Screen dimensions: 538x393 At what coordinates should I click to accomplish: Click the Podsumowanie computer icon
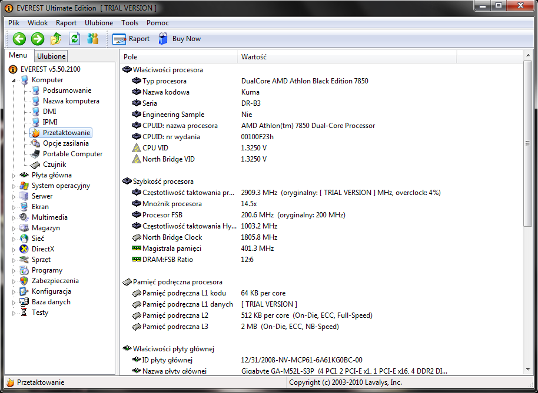point(36,90)
